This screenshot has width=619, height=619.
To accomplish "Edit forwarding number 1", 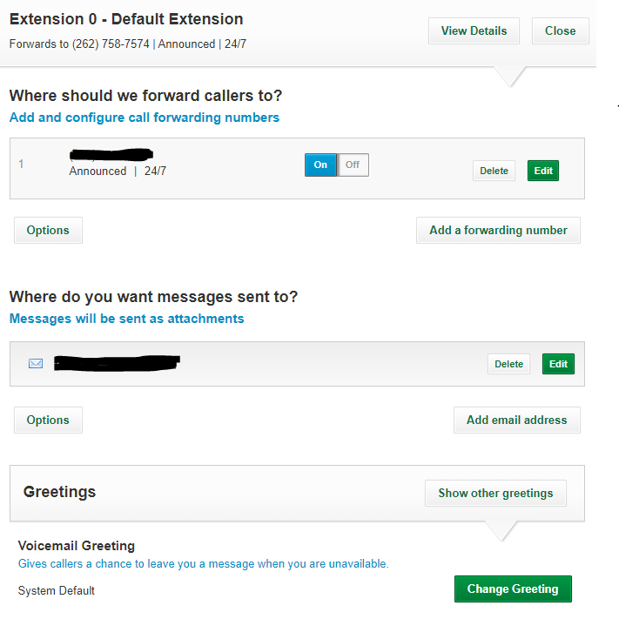I will [543, 171].
